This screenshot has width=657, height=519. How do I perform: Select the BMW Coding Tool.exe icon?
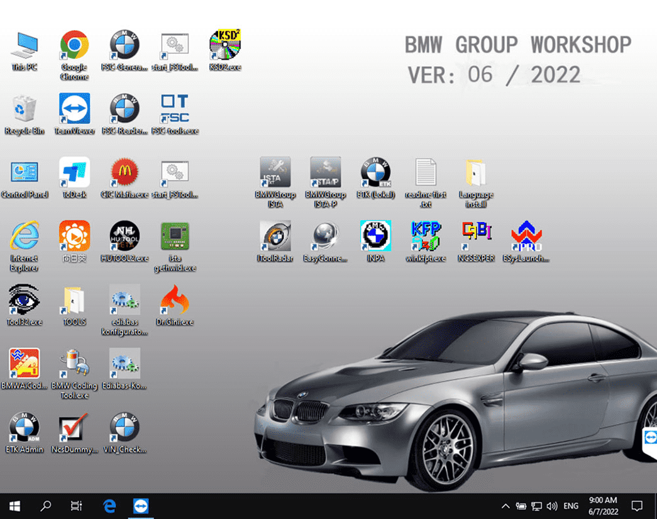point(74,374)
